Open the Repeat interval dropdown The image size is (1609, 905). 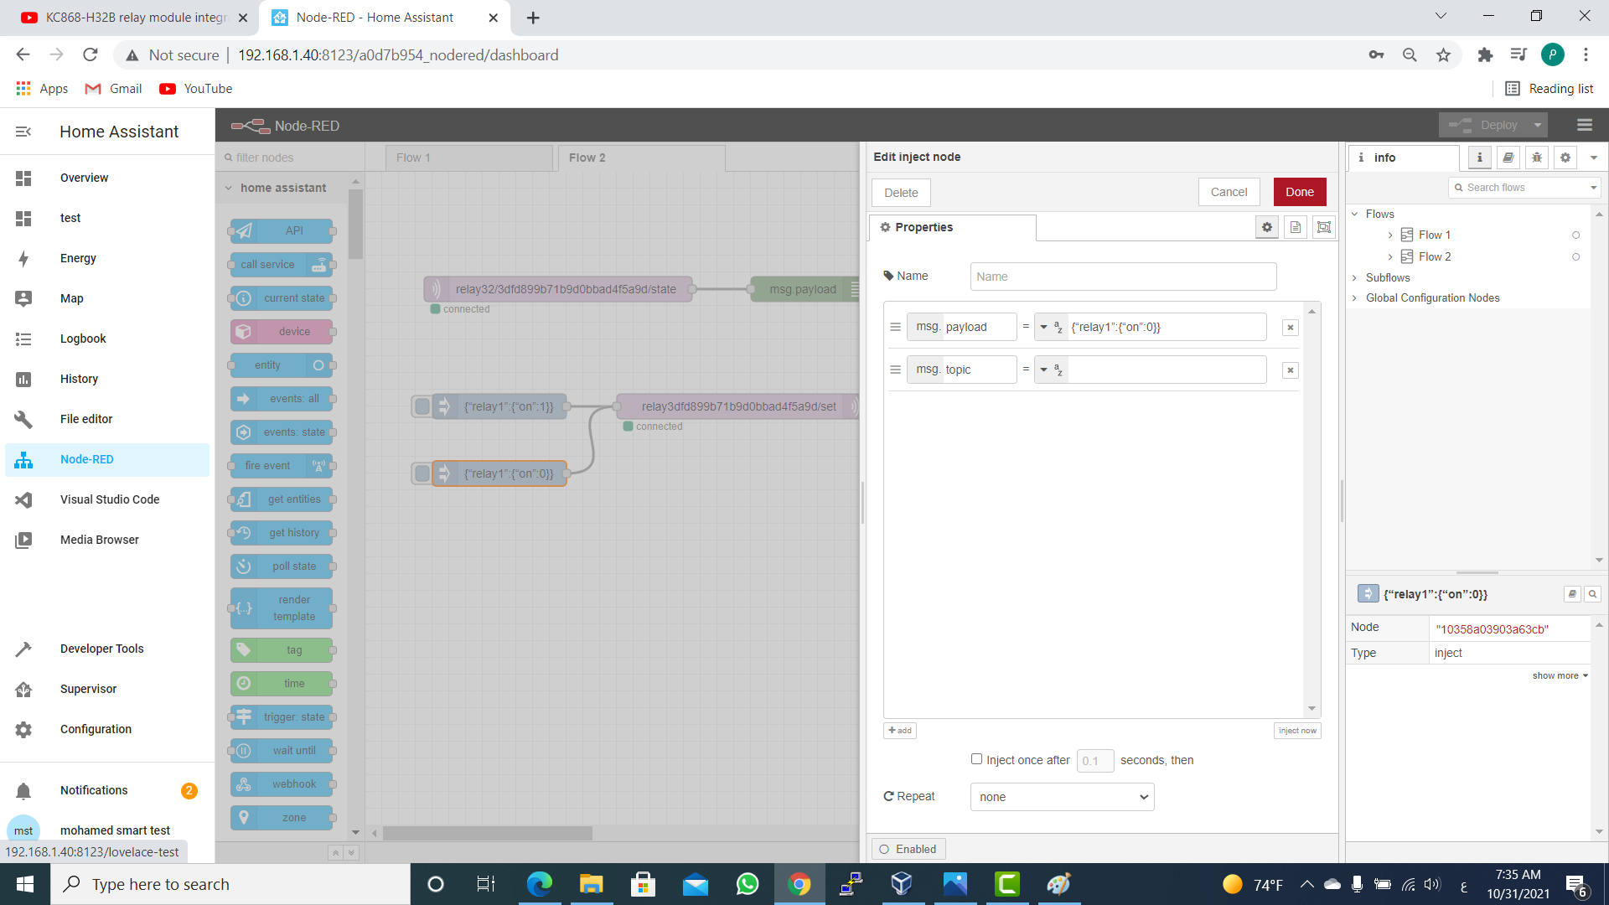pyautogui.click(x=1062, y=797)
